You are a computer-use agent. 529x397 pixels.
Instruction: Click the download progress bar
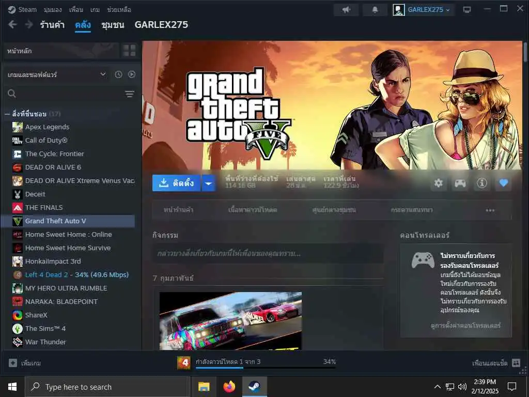tap(266, 368)
